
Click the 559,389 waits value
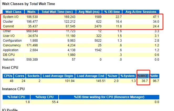coord(32,60)
